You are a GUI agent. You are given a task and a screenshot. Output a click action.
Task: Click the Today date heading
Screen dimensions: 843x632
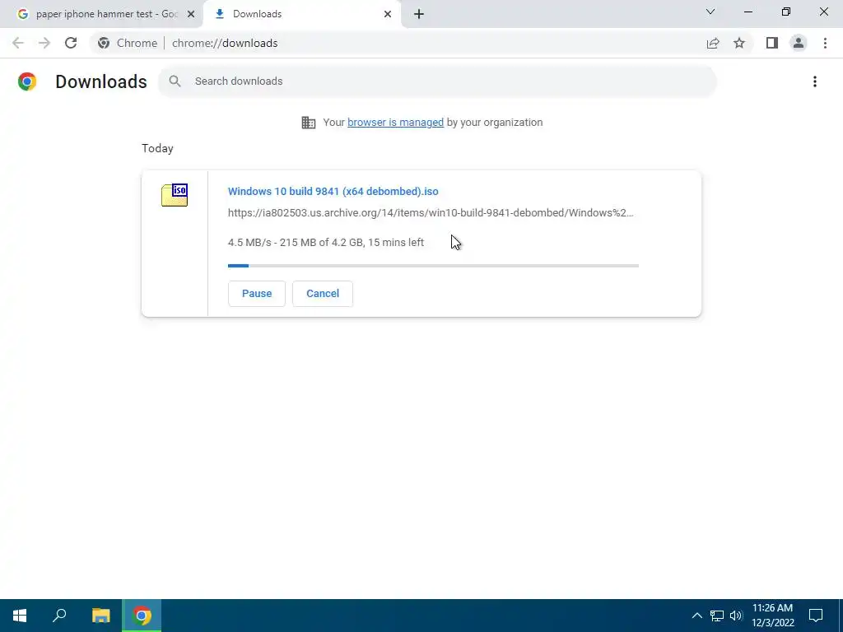point(157,148)
